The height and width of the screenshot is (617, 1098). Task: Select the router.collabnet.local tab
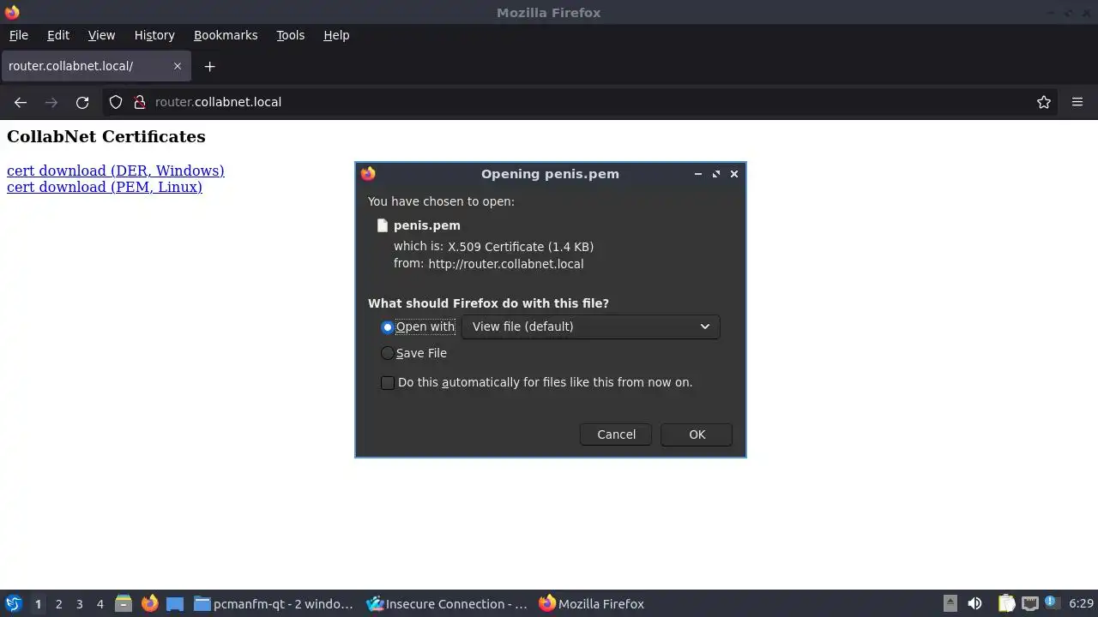[x=95, y=66]
